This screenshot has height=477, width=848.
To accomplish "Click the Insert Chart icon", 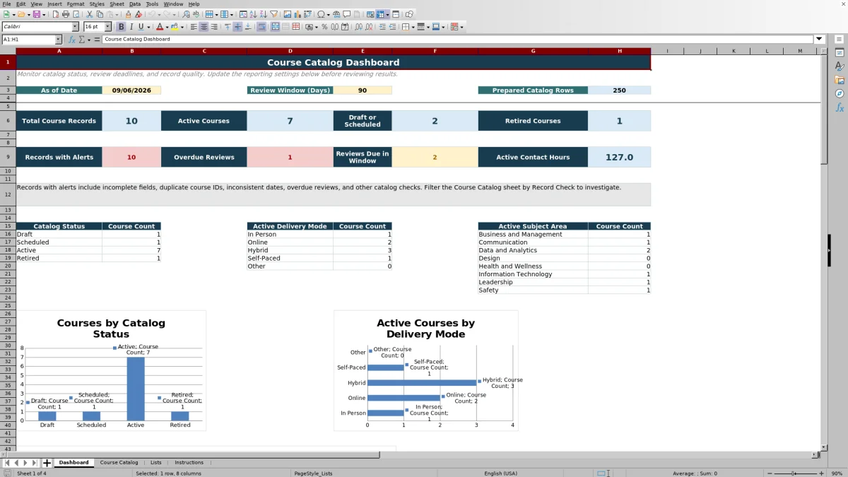I will point(297,14).
